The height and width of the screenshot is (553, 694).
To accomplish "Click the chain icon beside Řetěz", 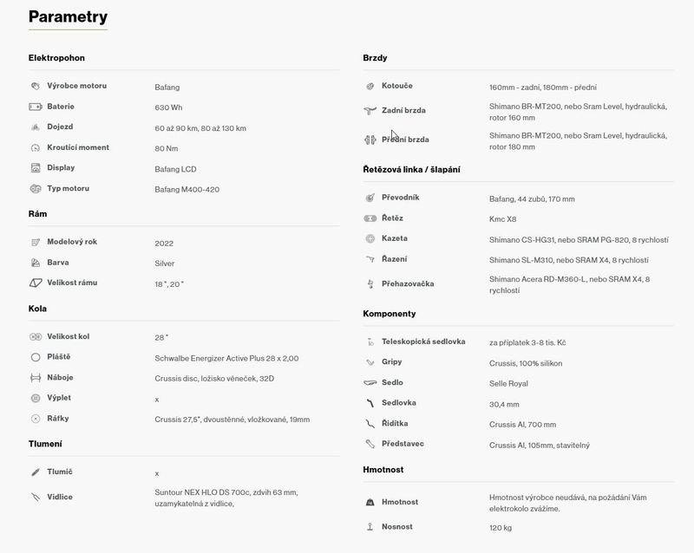I will pos(370,218).
